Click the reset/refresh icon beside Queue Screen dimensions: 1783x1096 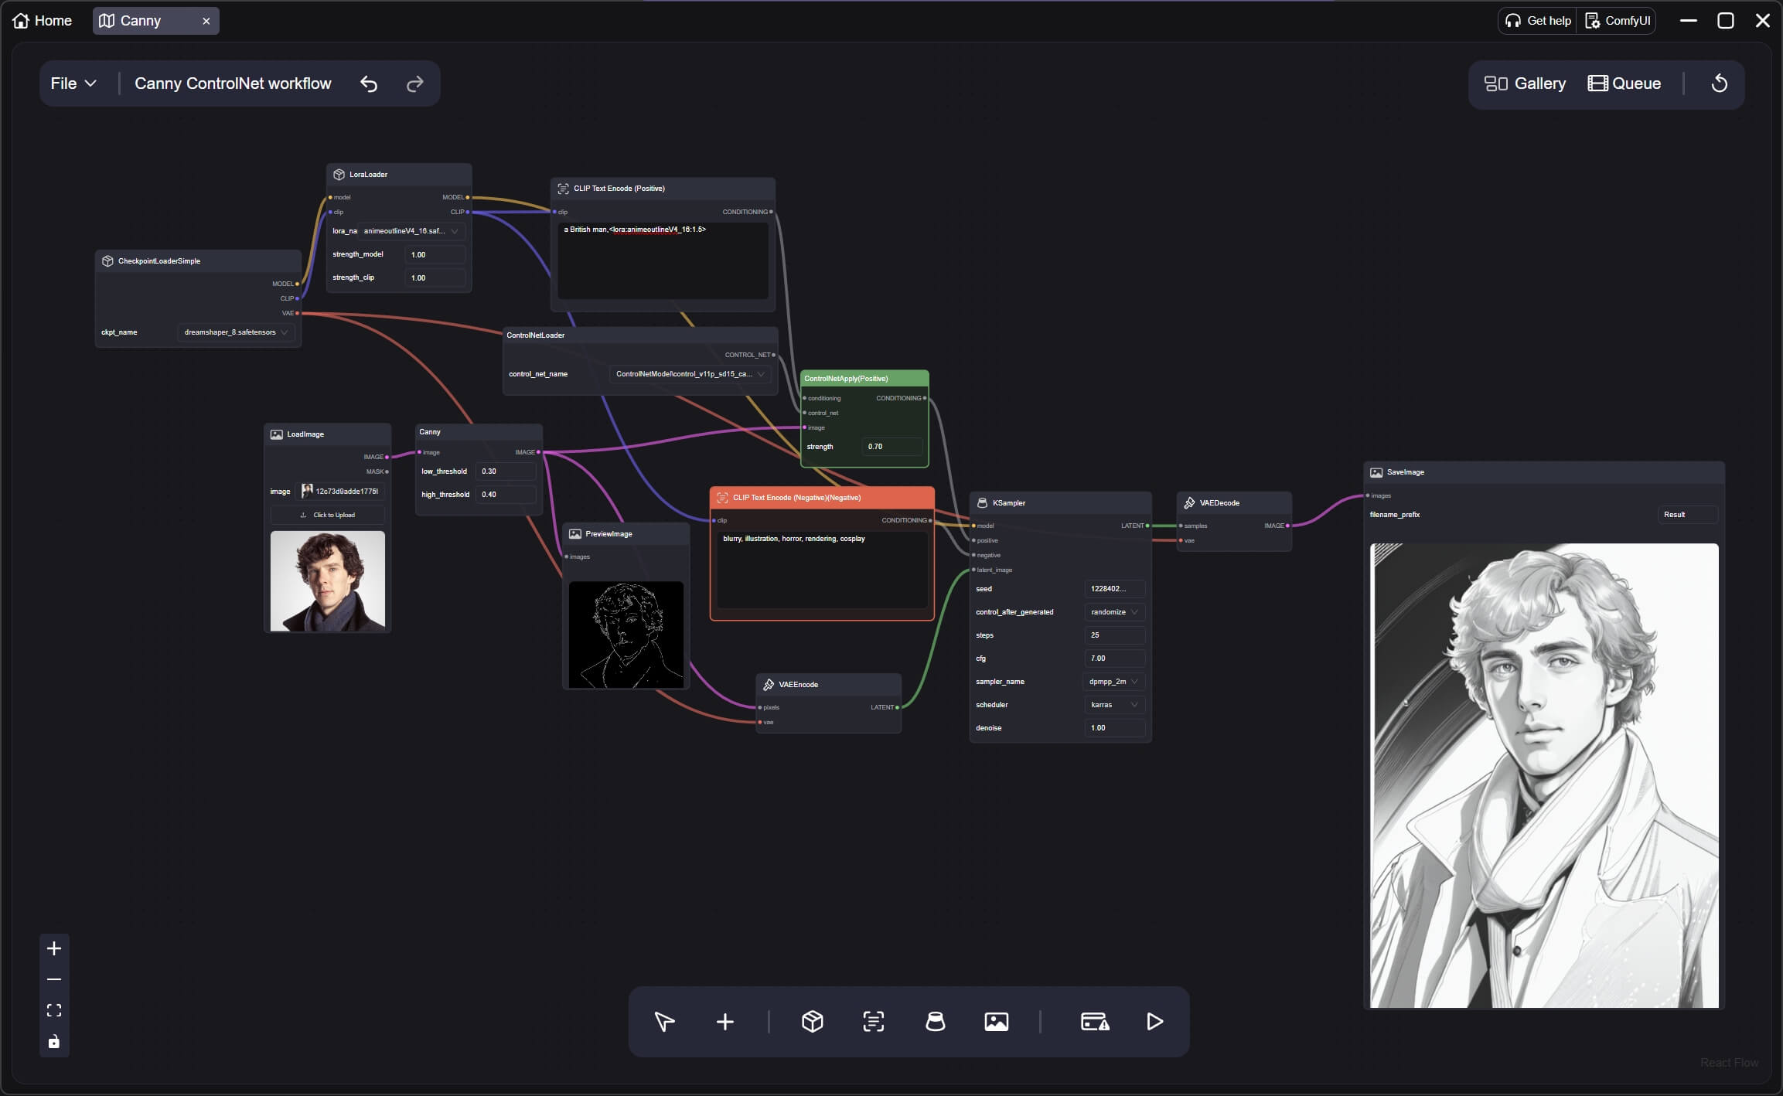[1719, 83]
